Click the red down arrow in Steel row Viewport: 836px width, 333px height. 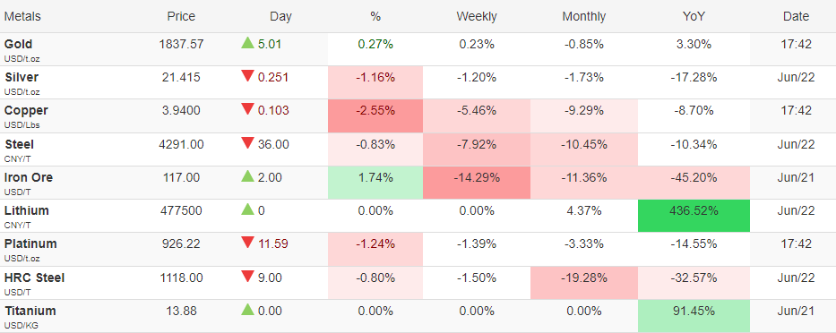(247, 143)
